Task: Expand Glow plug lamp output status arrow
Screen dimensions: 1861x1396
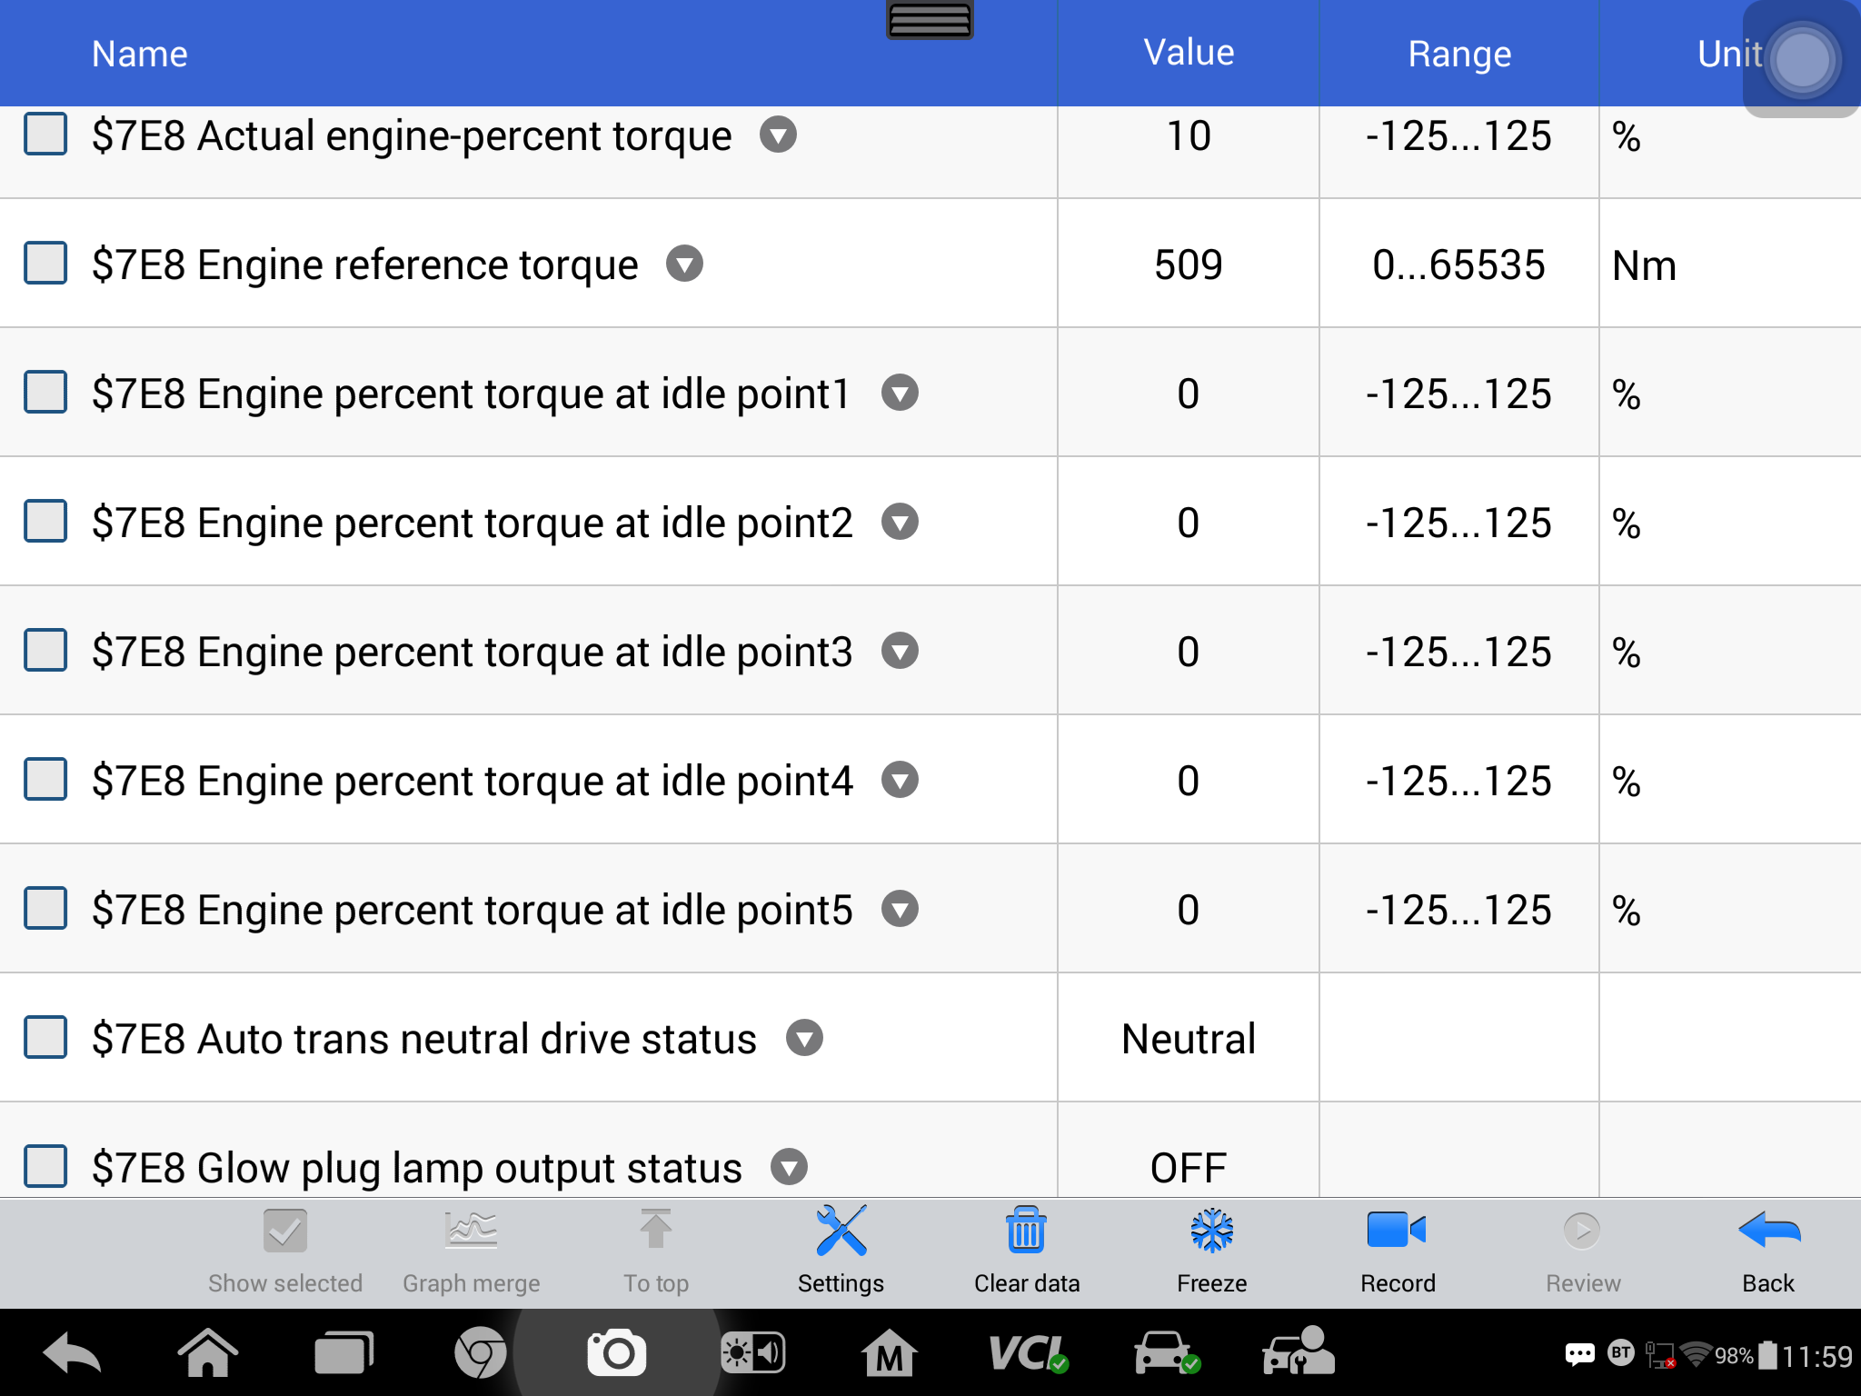Action: point(790,1168)
